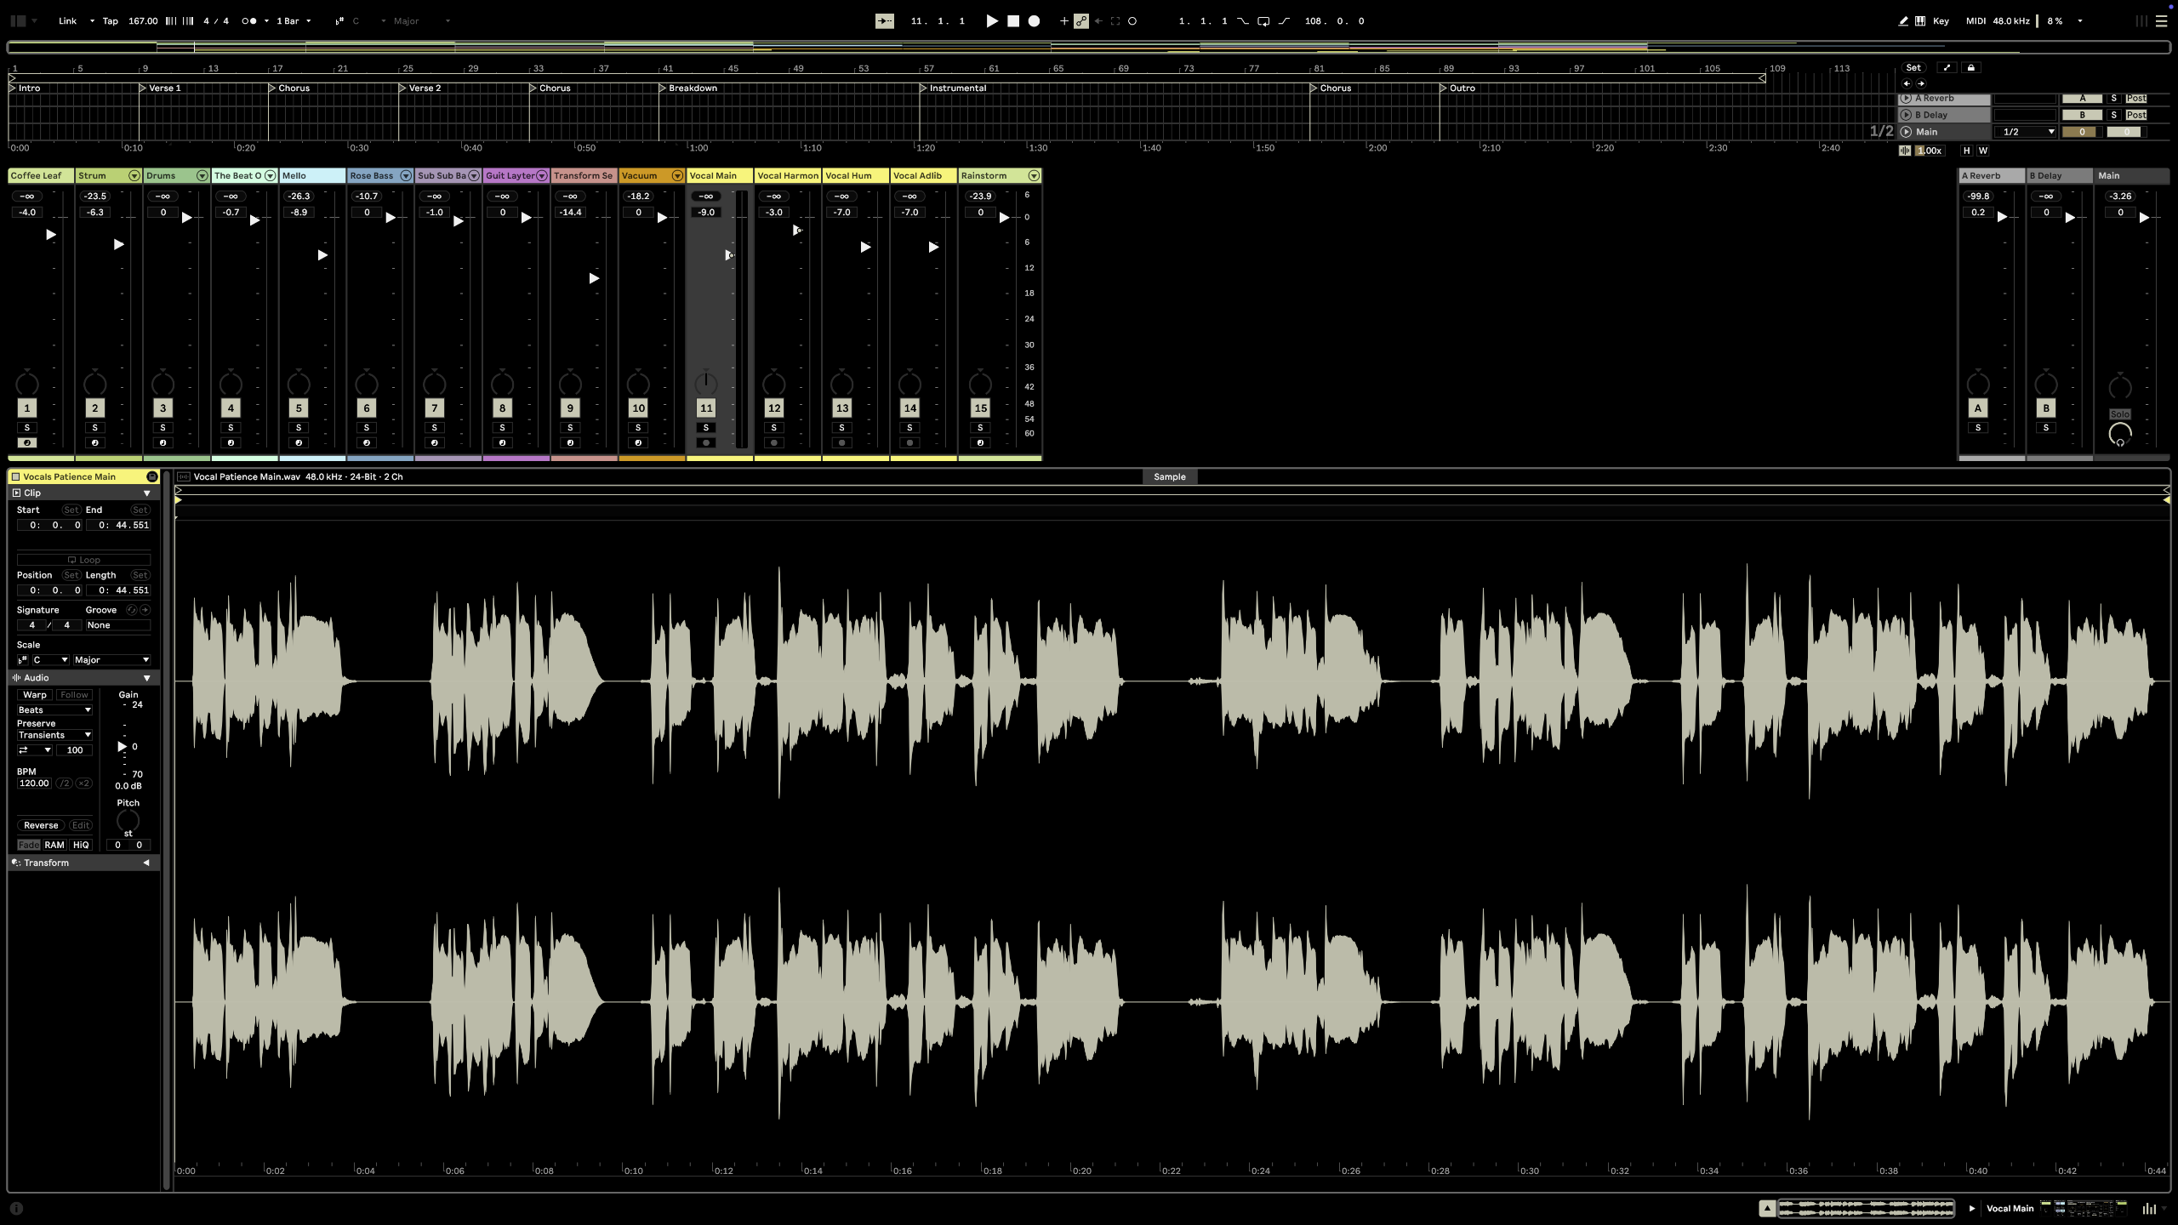Toggle the Fade switch
The image size is (2178, 1225).
29,845
